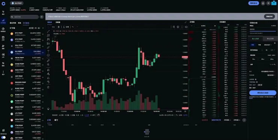Open the SUI PERP market selector

click(17, 3)
